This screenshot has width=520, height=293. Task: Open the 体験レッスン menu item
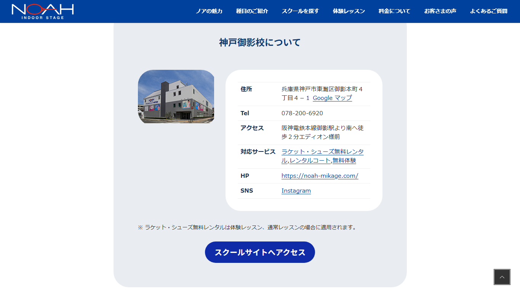pos(349,11)
